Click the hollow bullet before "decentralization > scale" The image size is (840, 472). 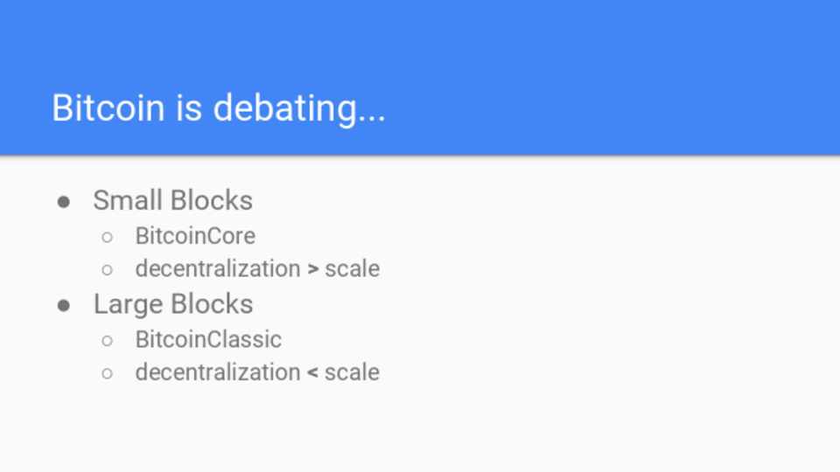point(107,269)
